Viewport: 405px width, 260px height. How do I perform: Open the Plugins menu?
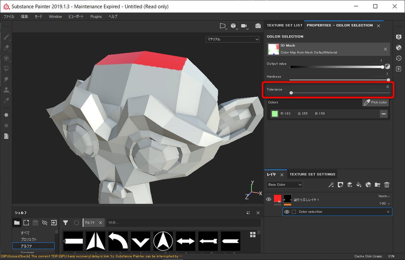pos(96,17)
